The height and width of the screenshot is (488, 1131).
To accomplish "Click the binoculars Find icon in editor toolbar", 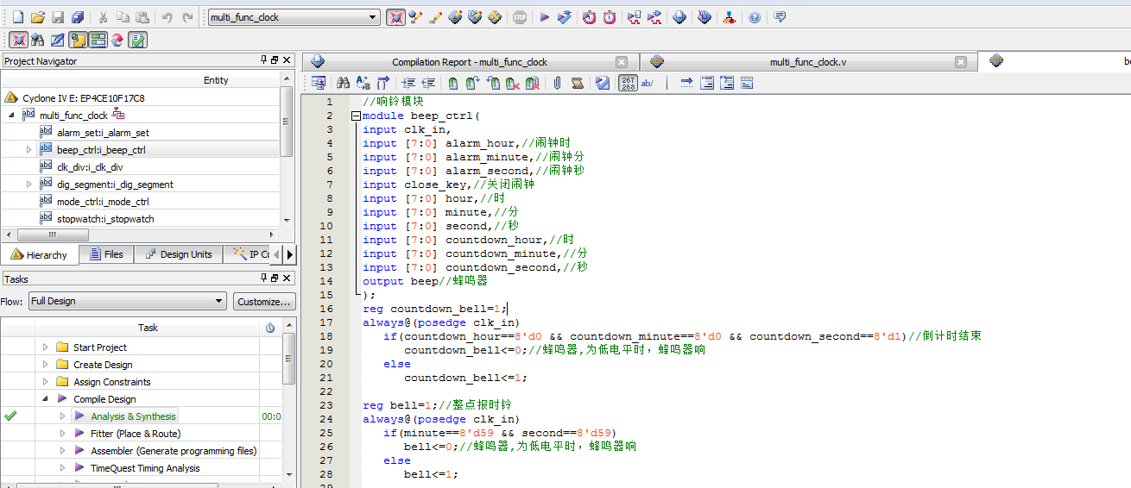I will coord(343,83).
